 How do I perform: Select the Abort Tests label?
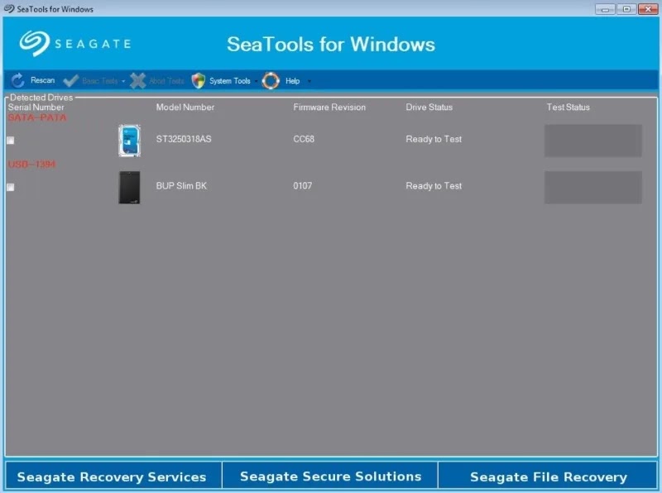point(167,80)
